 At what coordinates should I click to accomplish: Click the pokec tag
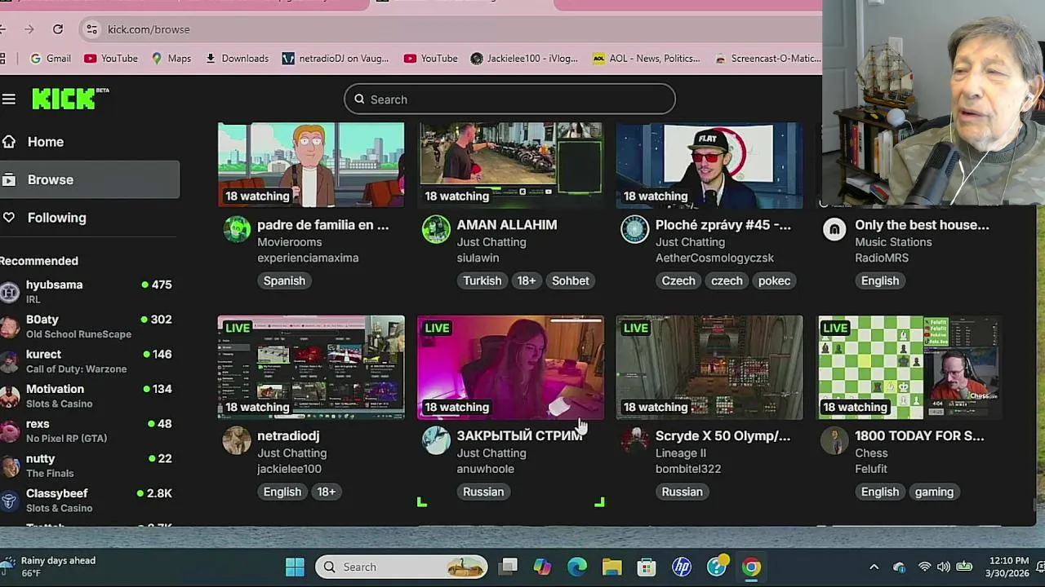tap(774, 280)
